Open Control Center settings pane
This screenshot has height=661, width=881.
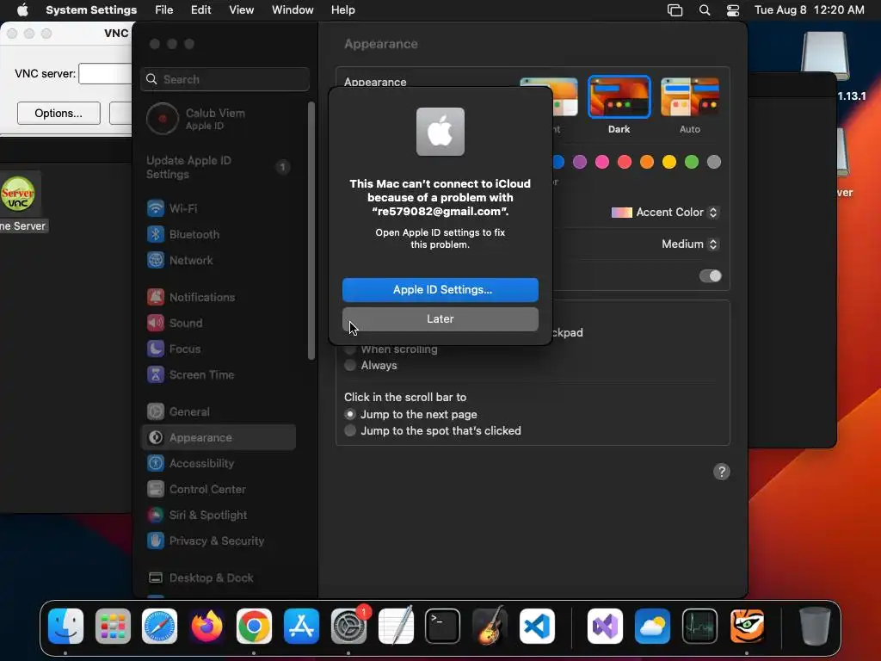coord(219,490)
